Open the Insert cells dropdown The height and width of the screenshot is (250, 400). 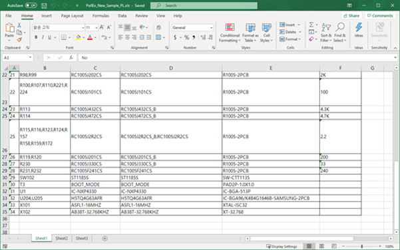coord(299,25)
